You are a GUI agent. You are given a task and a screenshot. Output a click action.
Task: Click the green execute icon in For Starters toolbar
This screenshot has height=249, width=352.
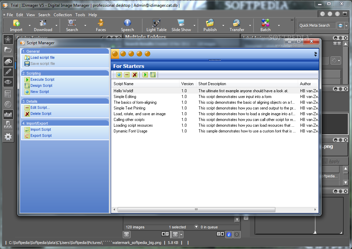[145, 75]
